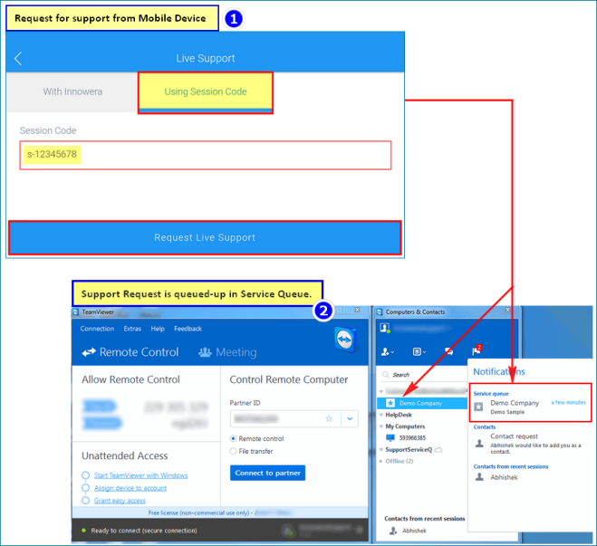Open the Extras menu in TeamViewer
Viewport: 597px width, 546px height.
132,329
